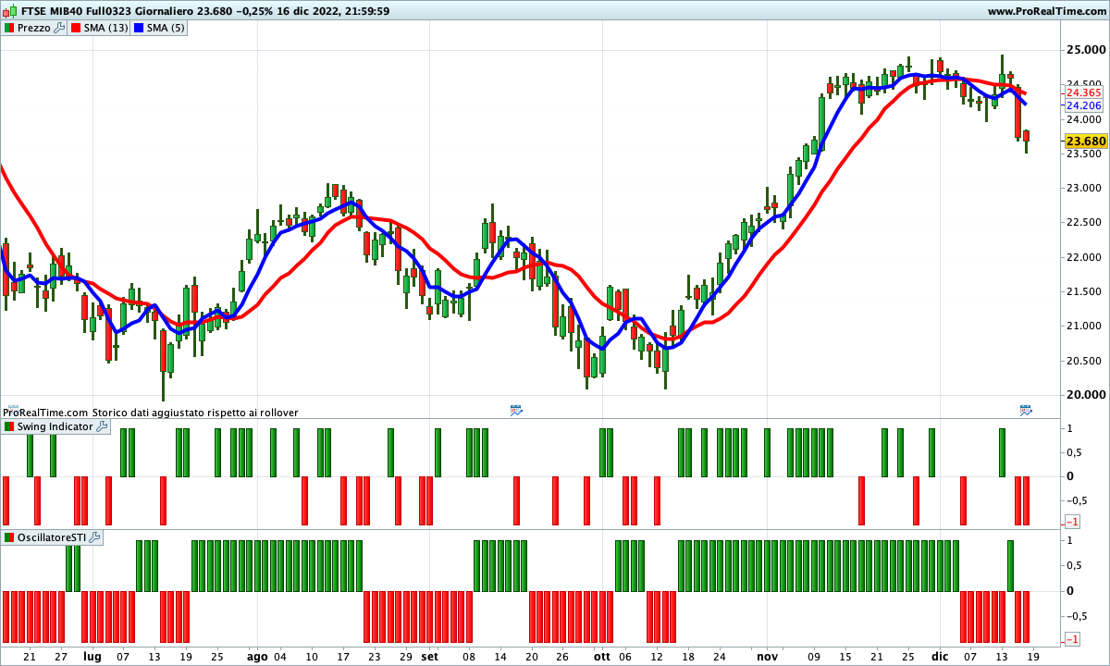Screen dimensions: 1110x666
Task: Click the 22.000 price axis value
Action: (x=1085, y=257)
